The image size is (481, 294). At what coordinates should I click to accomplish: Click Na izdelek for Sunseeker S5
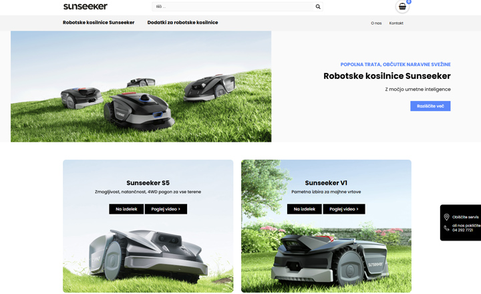[126, 209]
